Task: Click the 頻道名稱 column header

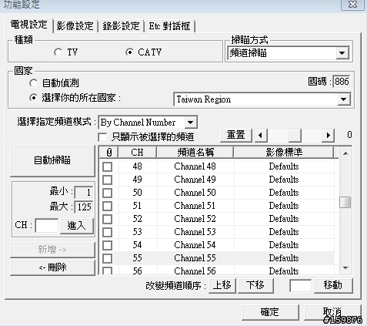Action: click(x=195, y=153)
